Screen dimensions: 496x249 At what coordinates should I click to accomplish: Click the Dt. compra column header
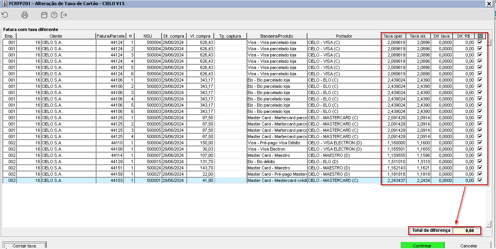(174, 36)
